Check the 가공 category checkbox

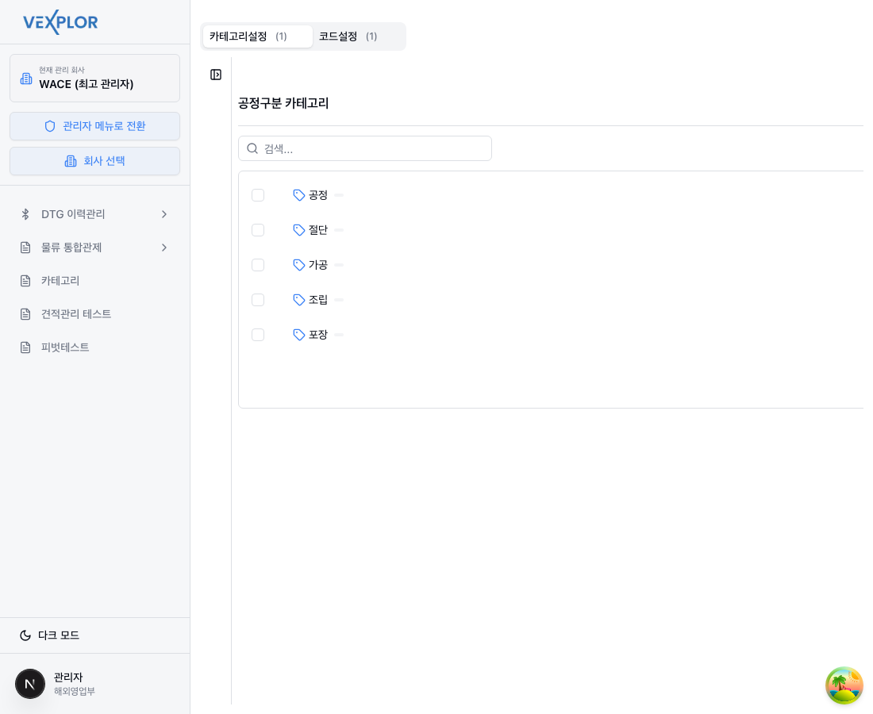(x=258, y=265)
